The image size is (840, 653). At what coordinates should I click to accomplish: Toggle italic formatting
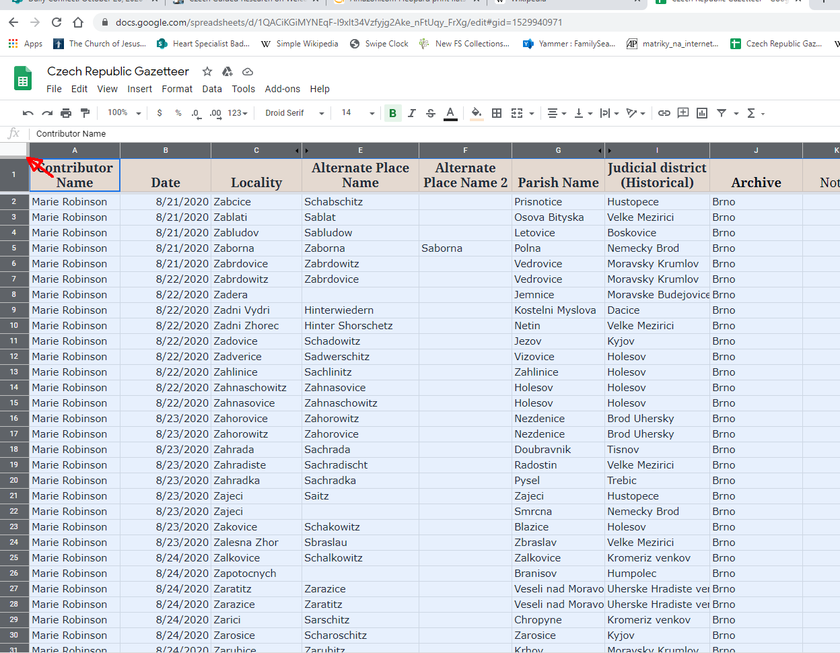click(x=412, y=113)
